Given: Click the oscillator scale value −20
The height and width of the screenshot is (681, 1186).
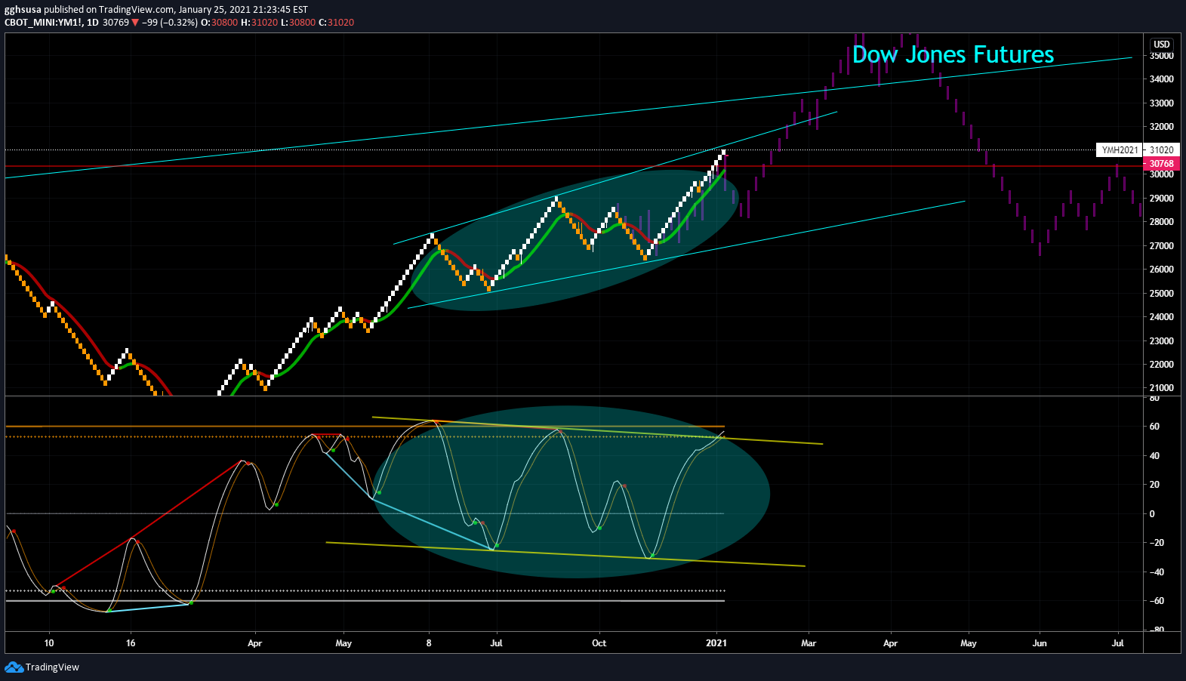Looking at the screenshot, I should click(1157, 543).
